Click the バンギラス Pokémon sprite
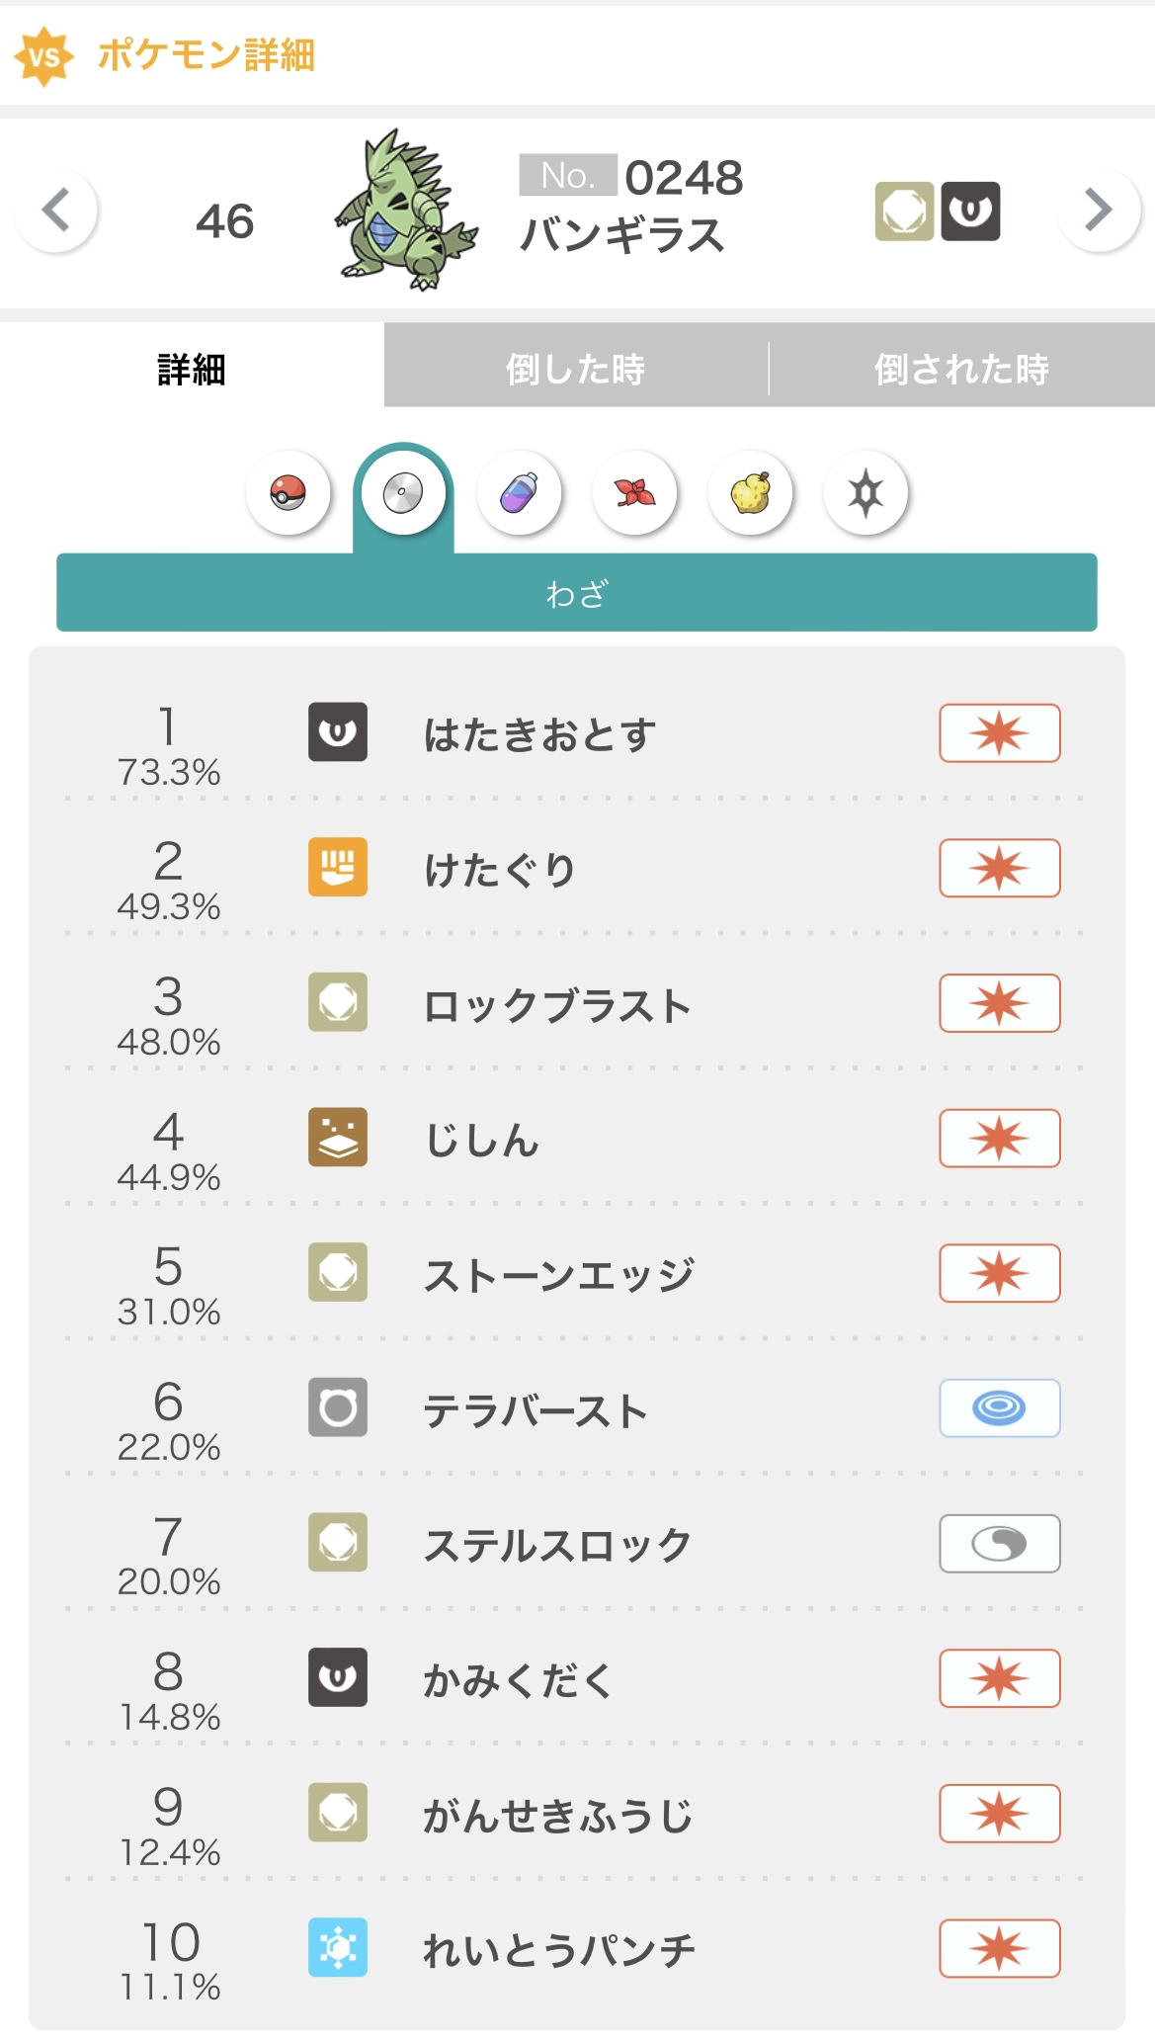Image resolution: width=1155 pixels, height=2042 pixels. click(x=405, y=213)
